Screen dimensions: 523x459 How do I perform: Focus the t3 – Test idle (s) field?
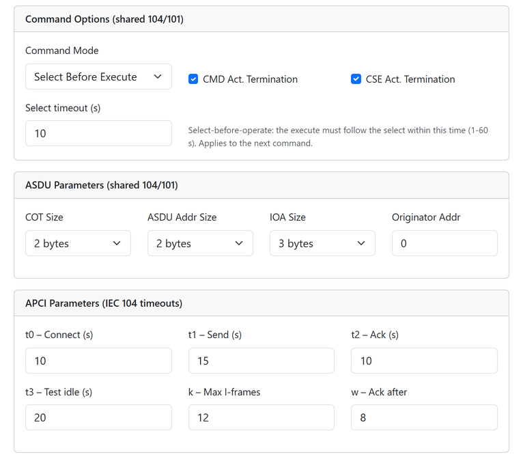coord(98,417)
